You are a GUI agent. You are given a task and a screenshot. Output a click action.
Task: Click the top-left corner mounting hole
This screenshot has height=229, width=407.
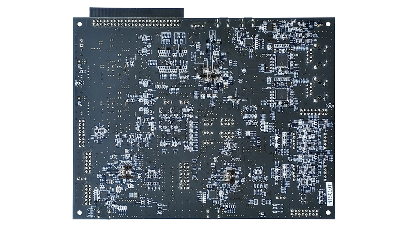(x=79, y=24)
